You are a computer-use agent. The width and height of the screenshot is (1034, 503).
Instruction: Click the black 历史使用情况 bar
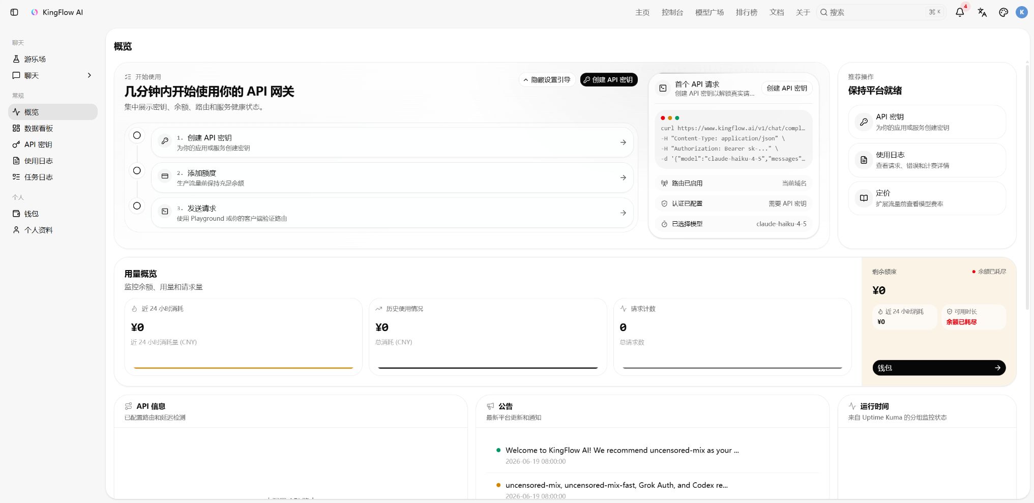(x=488, y=368)
